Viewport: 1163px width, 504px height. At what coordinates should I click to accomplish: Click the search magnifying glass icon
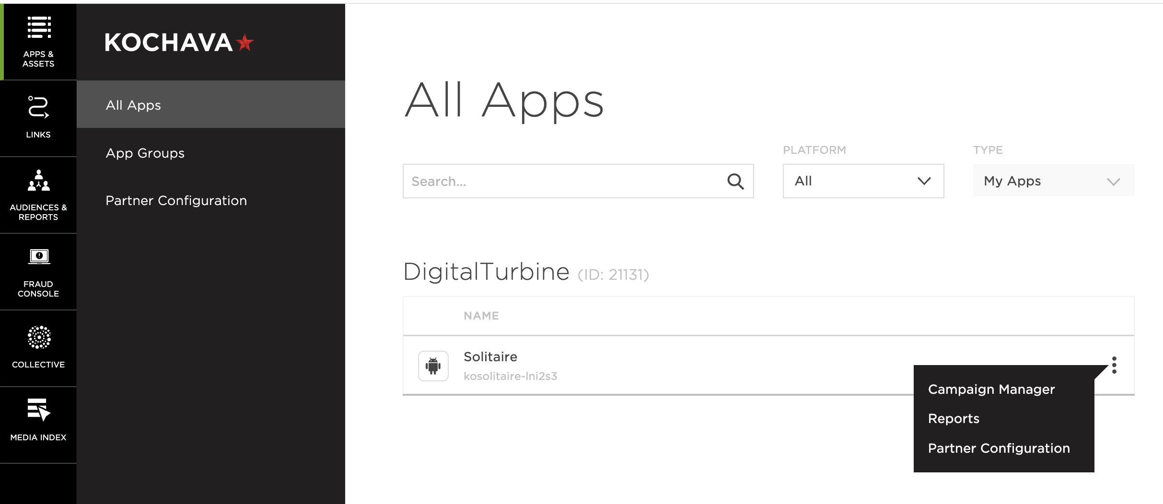[735, 181]
